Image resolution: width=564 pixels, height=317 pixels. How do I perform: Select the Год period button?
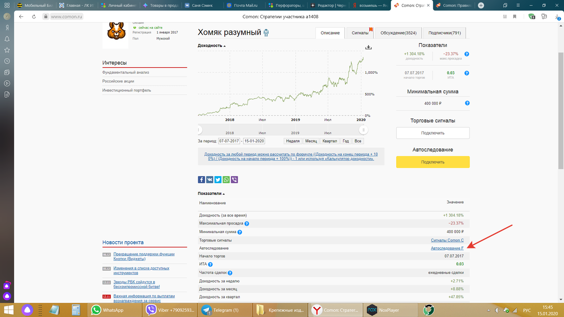click(x=345, y=141)
